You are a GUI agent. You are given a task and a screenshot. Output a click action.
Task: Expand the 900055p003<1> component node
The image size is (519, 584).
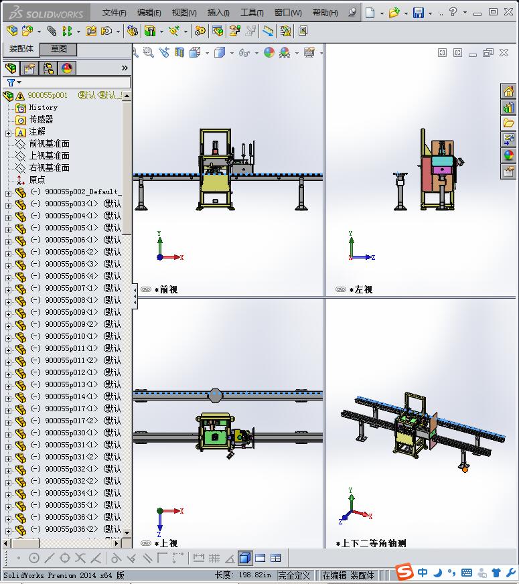pyautogui.click(x=8, y=205)
